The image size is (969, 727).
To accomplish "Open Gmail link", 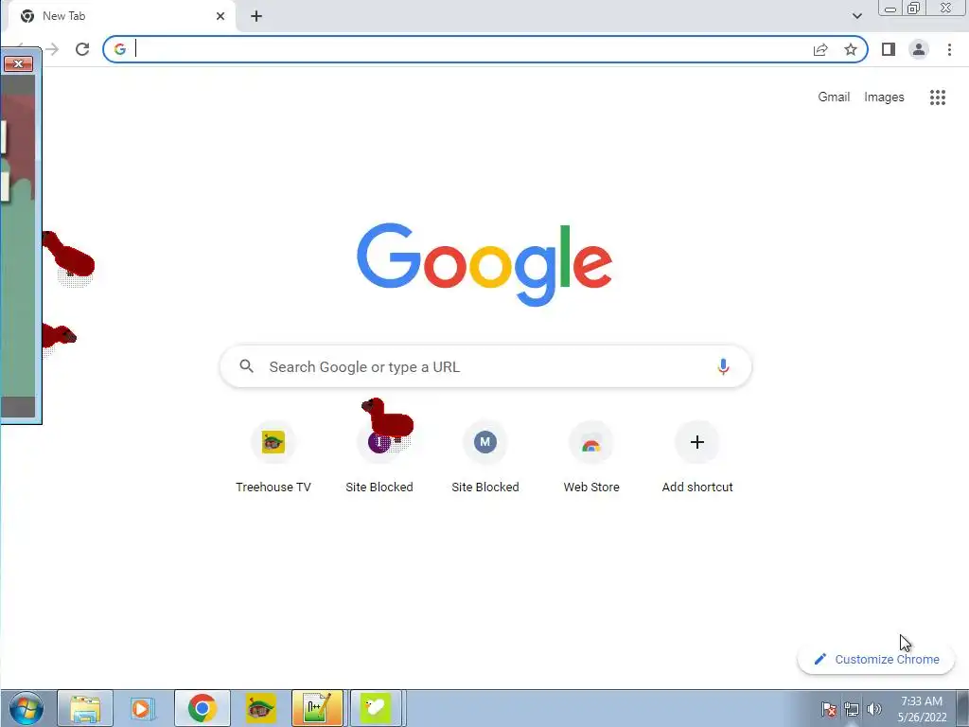I will (x=834, y=98).
